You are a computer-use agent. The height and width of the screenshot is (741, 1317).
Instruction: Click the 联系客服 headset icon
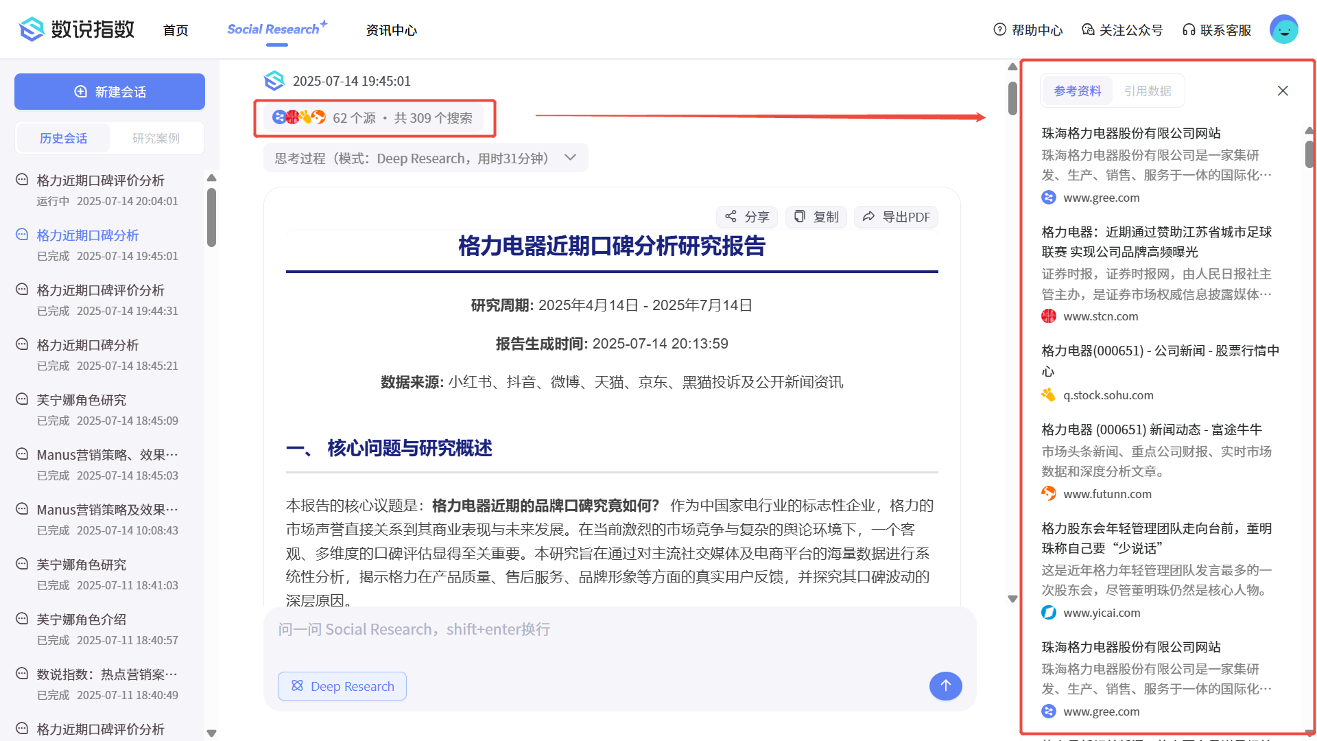click(x=1189, y=30)
